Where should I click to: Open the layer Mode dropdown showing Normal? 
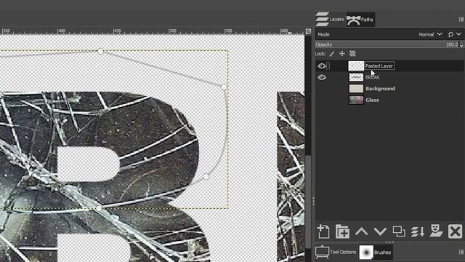pyautogui.click(x=430, y=34)
